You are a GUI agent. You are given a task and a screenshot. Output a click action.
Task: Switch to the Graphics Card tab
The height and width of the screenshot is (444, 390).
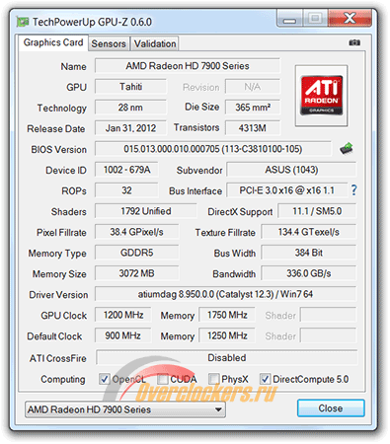(x=53, y=42)
